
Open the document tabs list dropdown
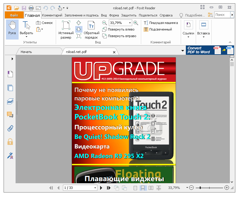click(183, 51)
